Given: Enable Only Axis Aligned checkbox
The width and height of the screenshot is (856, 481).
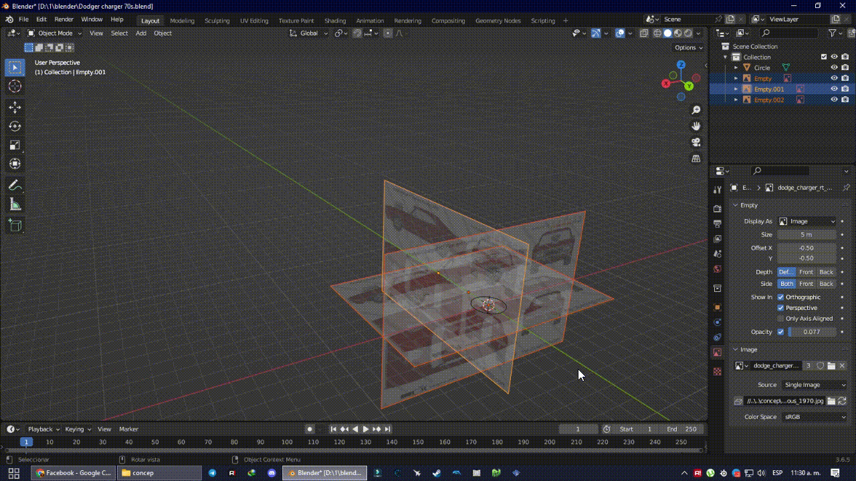Looking at the screenshot, I should 780,319.
